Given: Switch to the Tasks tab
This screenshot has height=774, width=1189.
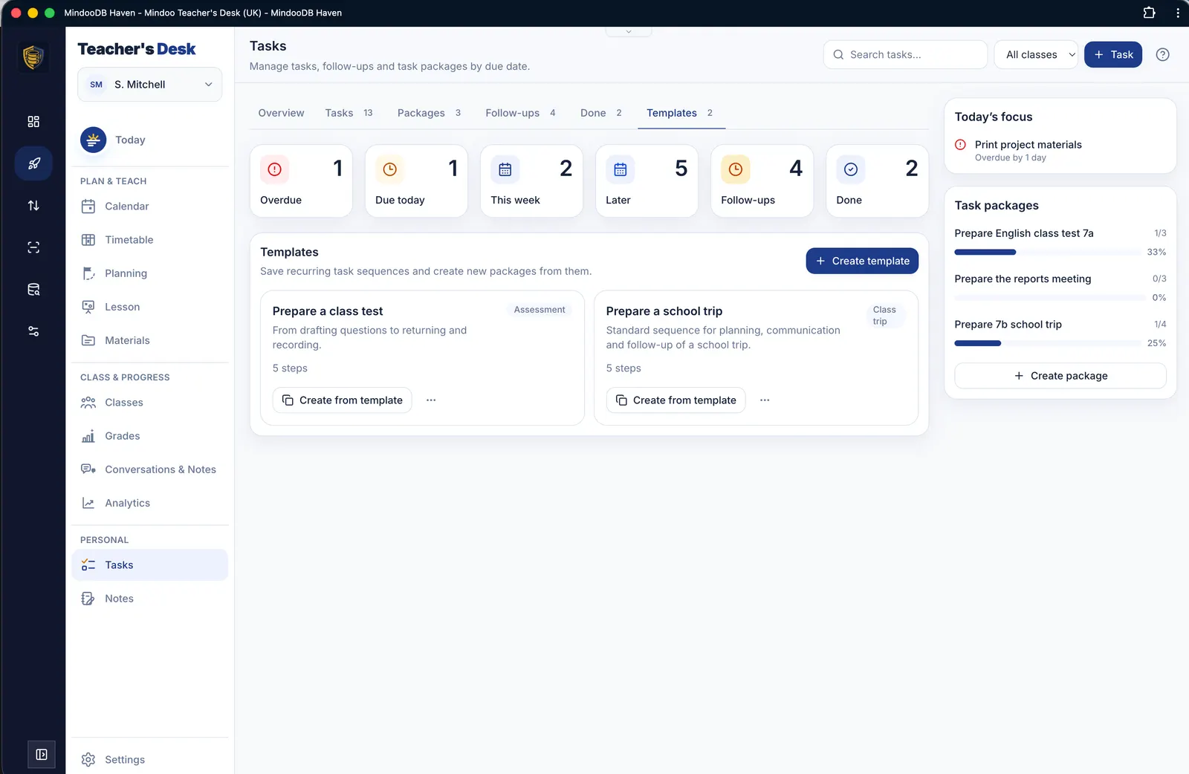Looking at the screenshot, I should pyautogui.click(x=349, y=113).
